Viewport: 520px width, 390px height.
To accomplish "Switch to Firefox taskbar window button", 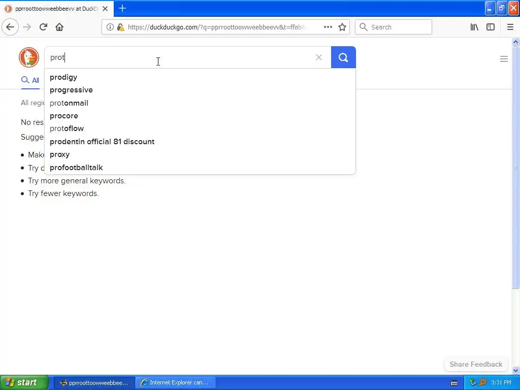I will pyautogui.click(x=94, y=383).
